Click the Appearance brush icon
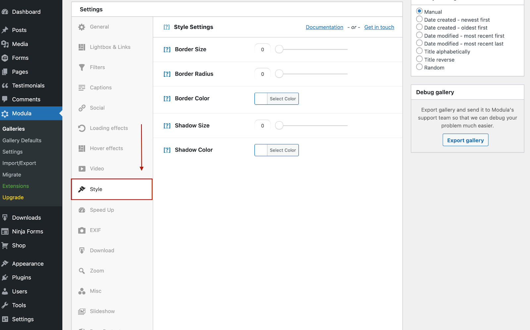The image size is (530, 330). [x=5, y=264]
